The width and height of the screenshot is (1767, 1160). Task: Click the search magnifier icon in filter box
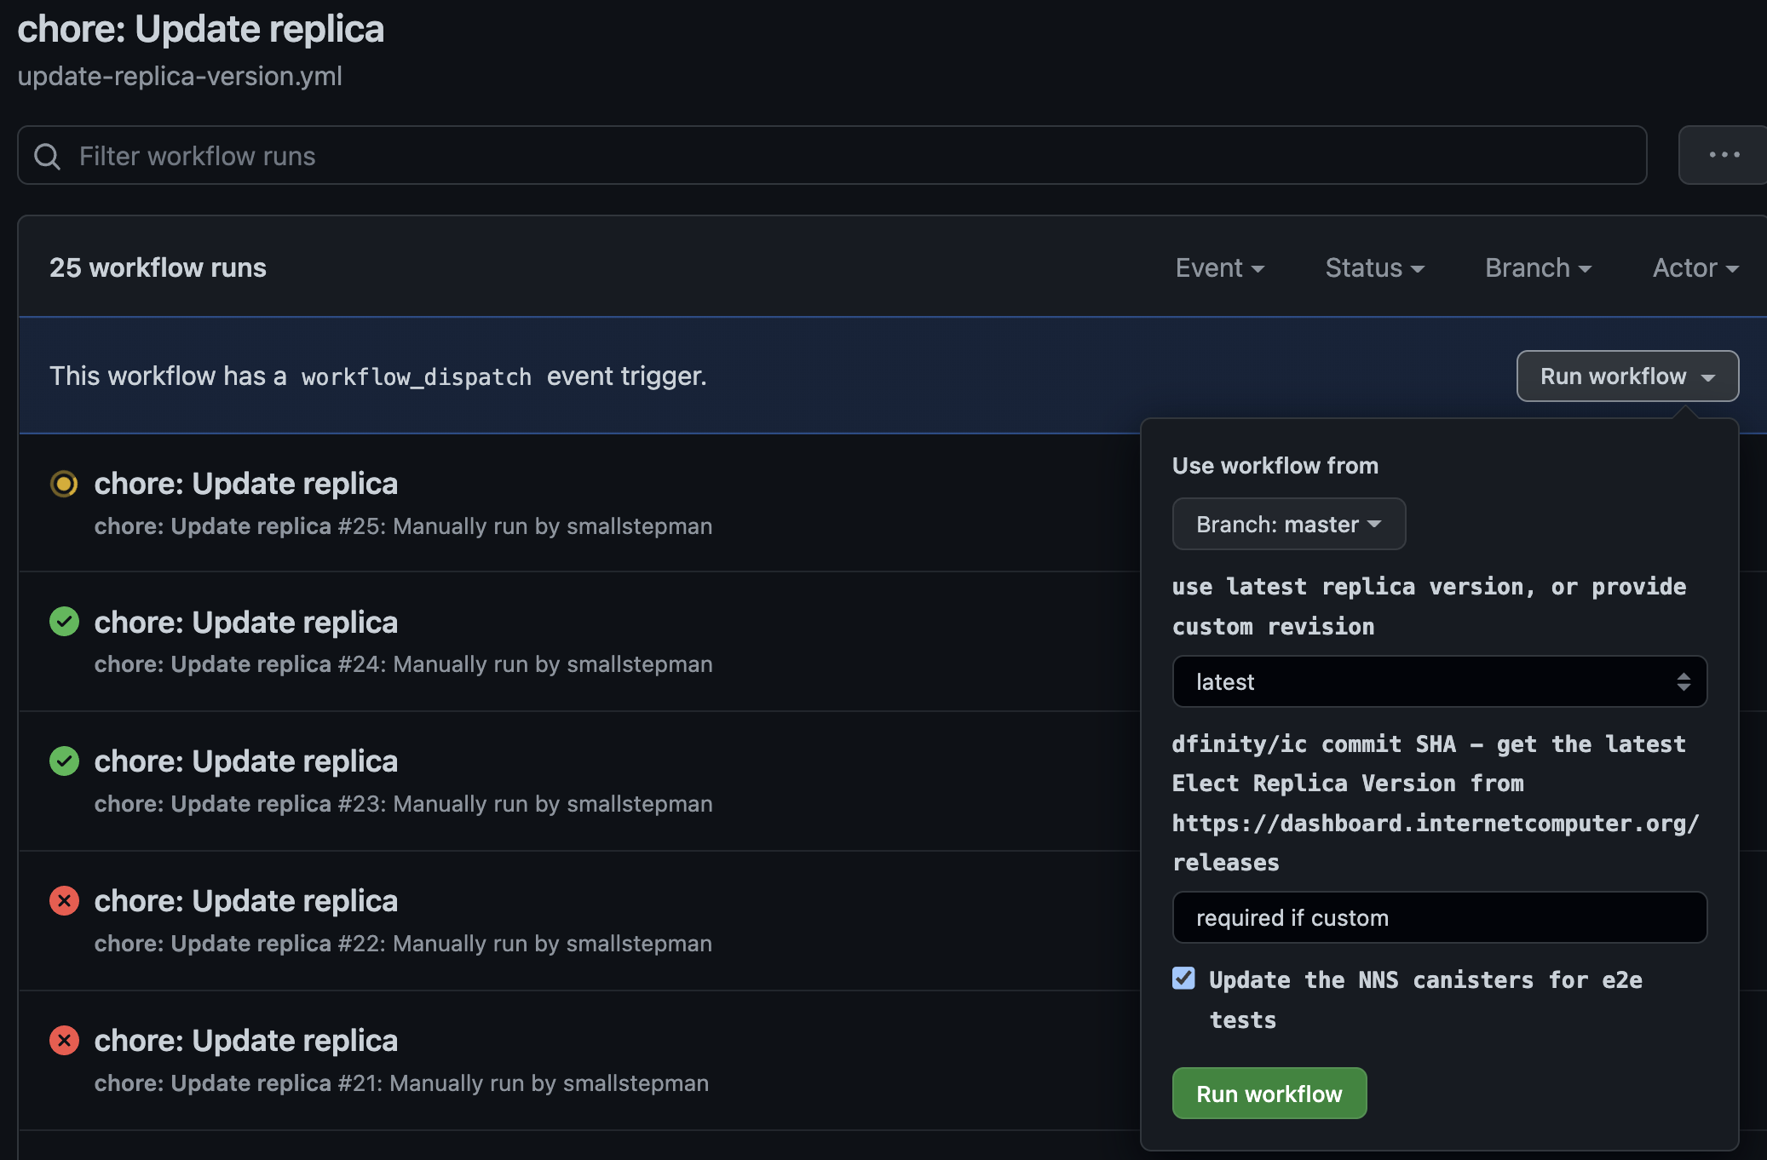[47, 156]
